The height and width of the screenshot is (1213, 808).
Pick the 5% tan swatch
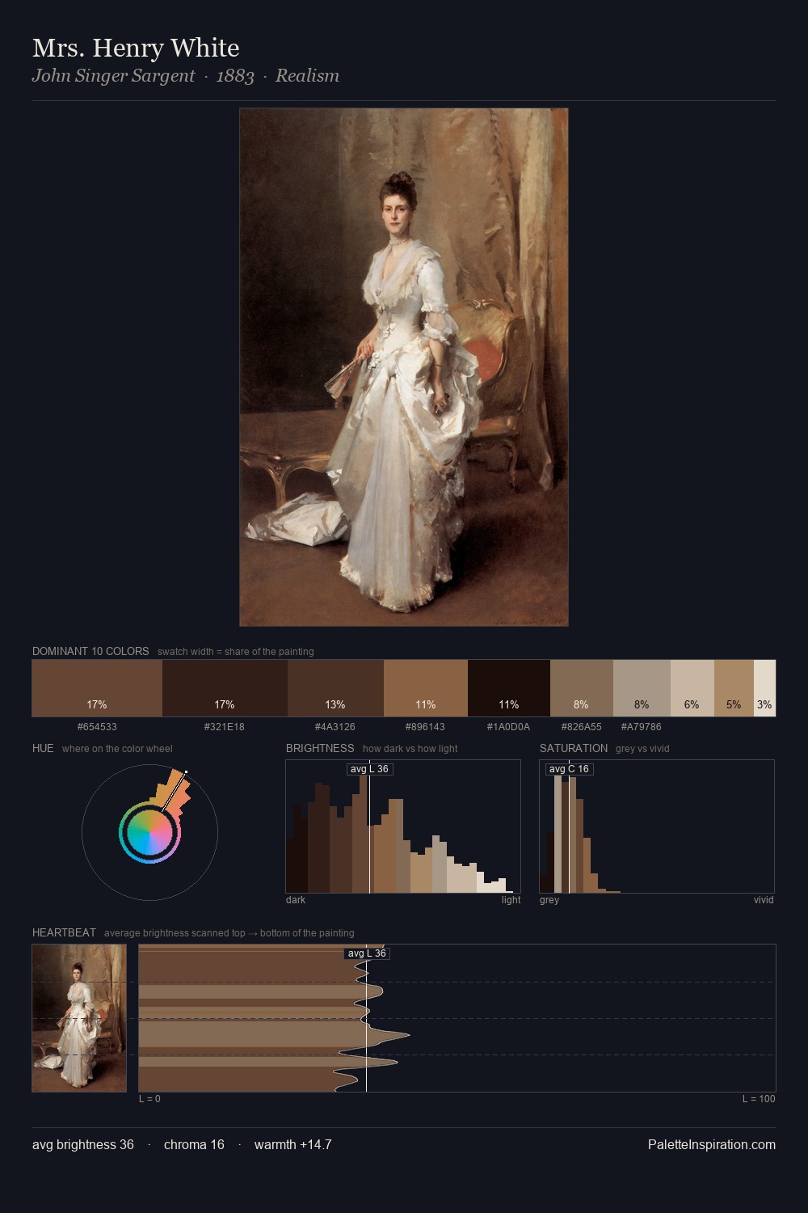pyautogui.click(x=734, y=688)
